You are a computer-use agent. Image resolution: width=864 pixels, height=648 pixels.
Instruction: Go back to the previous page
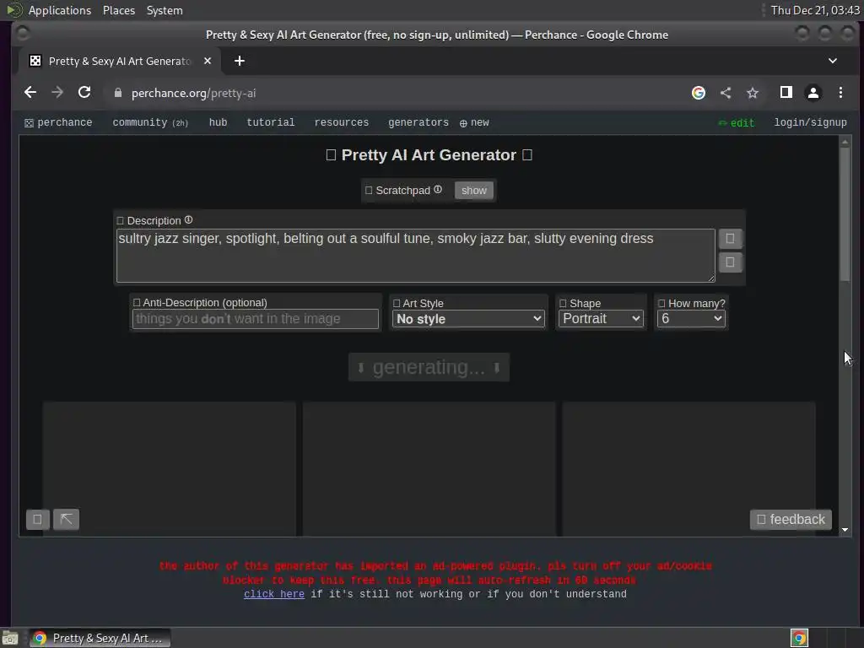[x=30, y=93]
